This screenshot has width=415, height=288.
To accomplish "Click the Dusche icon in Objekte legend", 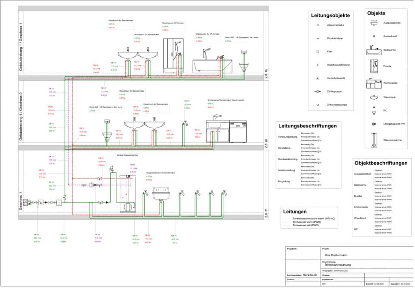I will (374, 66).
